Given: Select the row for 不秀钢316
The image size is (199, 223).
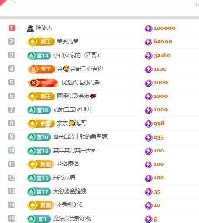Looking at the screenshot, I should click(102, 205).
